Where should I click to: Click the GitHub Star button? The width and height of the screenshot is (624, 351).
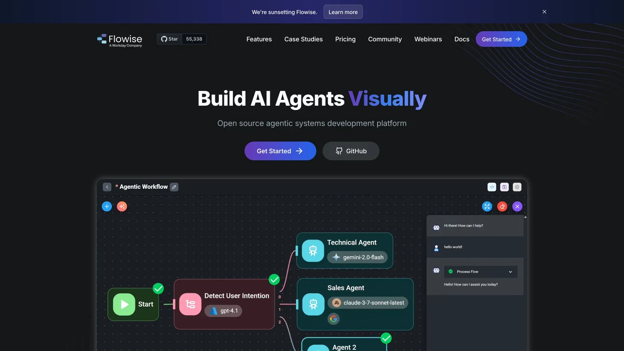point(170,39)
